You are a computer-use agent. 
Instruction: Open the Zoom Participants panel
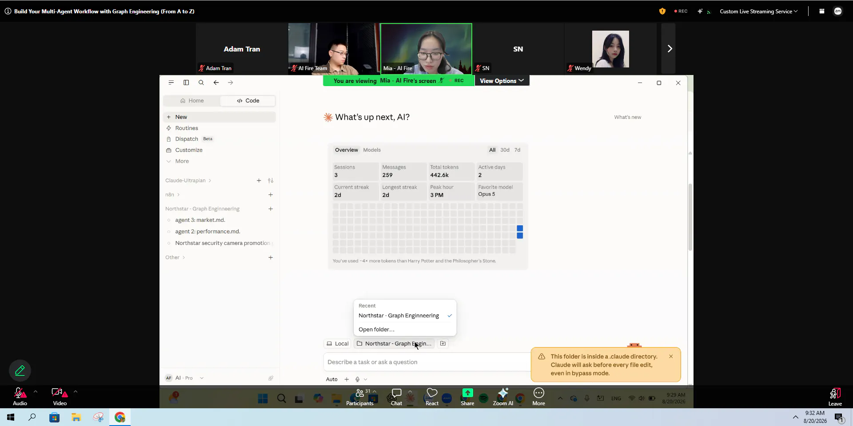click(x=360, y=397)
